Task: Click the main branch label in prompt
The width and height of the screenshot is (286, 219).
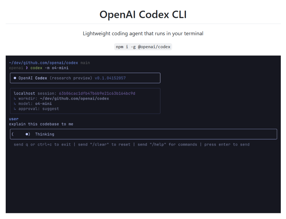Action: (85, 63)
